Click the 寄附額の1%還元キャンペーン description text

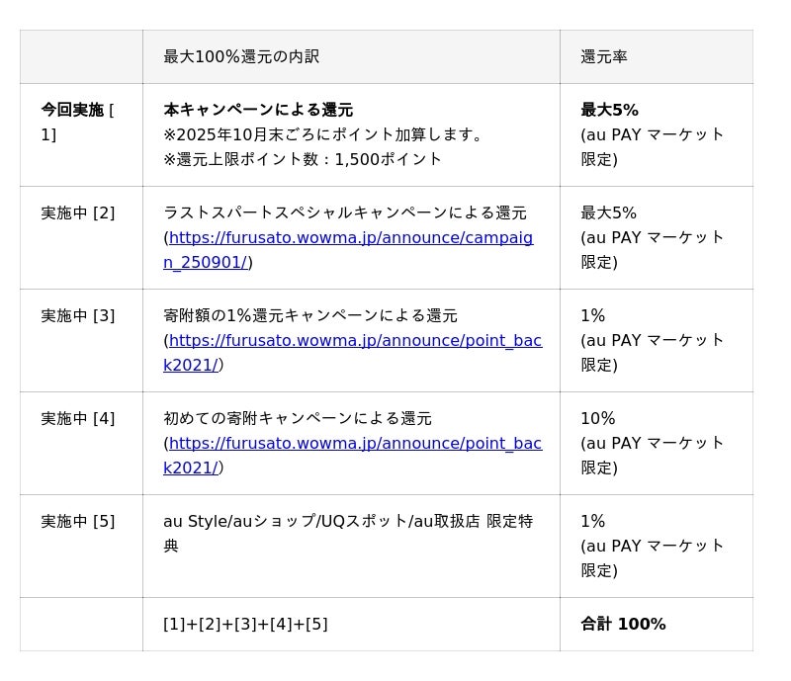[309, 315]
